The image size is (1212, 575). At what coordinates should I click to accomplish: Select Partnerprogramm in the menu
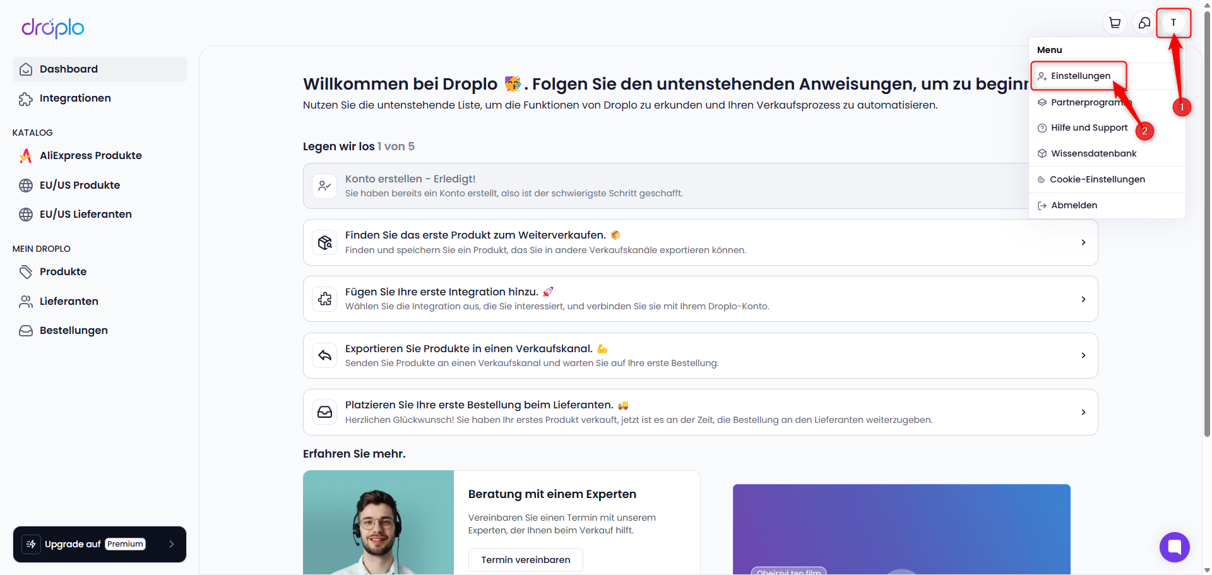pos(1107,102)
